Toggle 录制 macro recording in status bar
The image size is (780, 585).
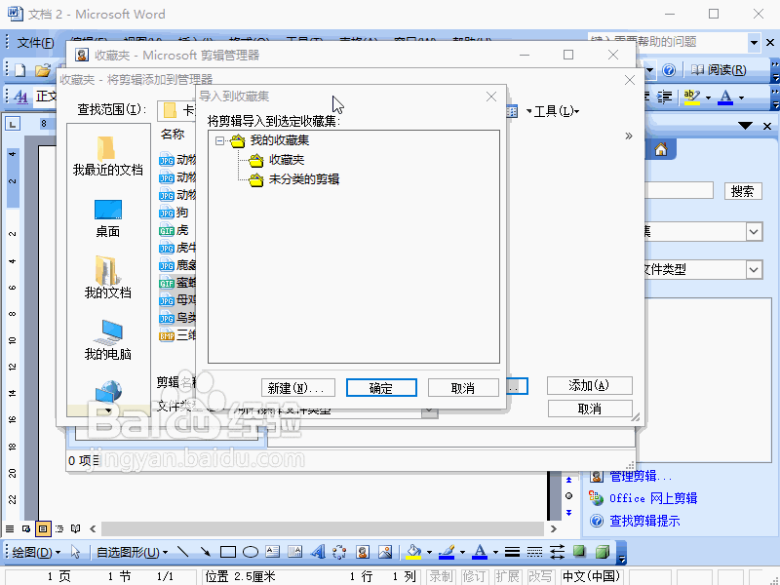[441, 576]
